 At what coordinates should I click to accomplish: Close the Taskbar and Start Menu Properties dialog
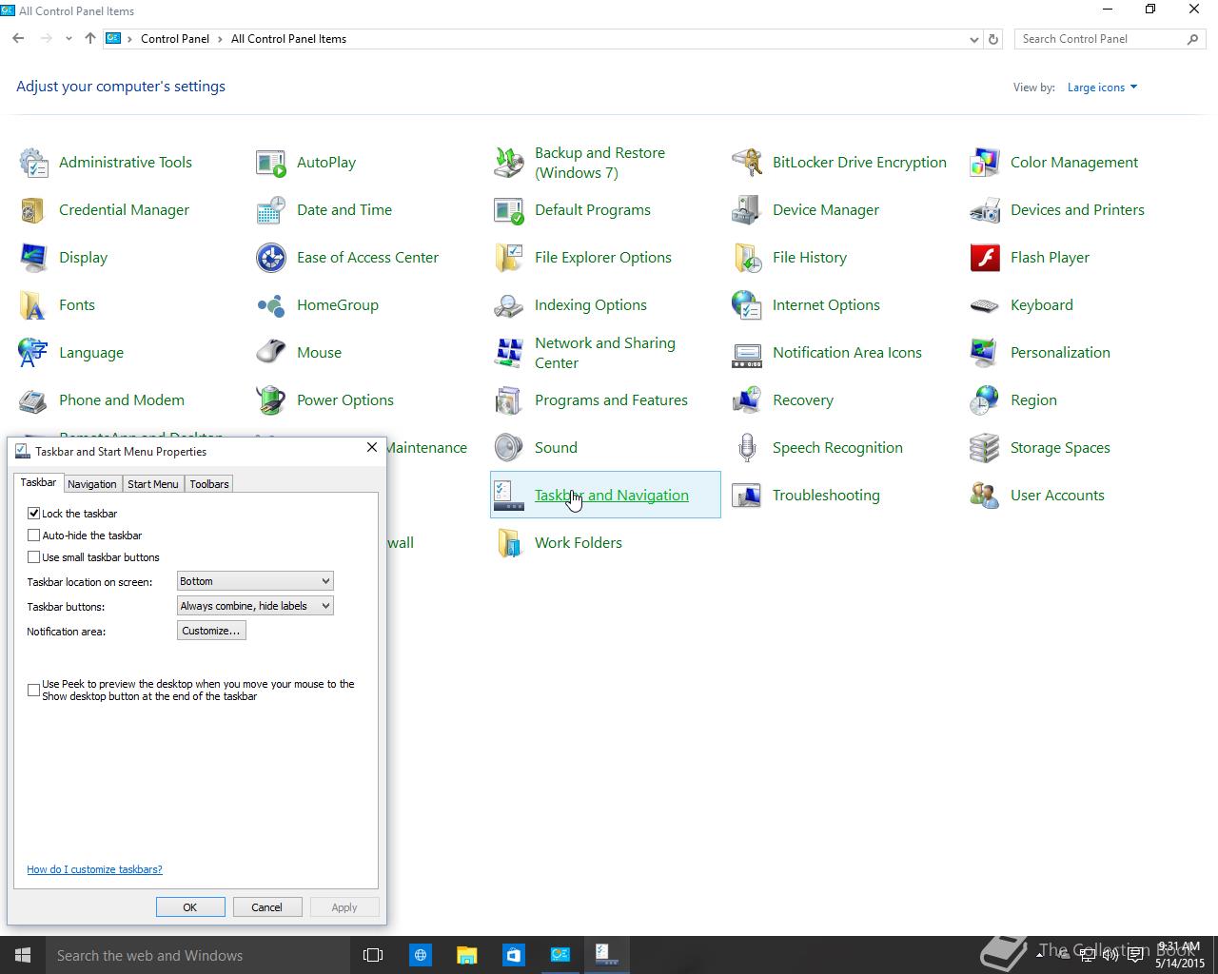point(372,447)
